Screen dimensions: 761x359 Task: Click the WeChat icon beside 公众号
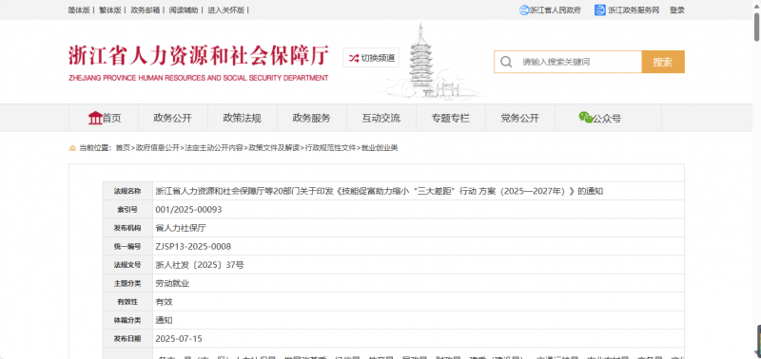[586, 117]
